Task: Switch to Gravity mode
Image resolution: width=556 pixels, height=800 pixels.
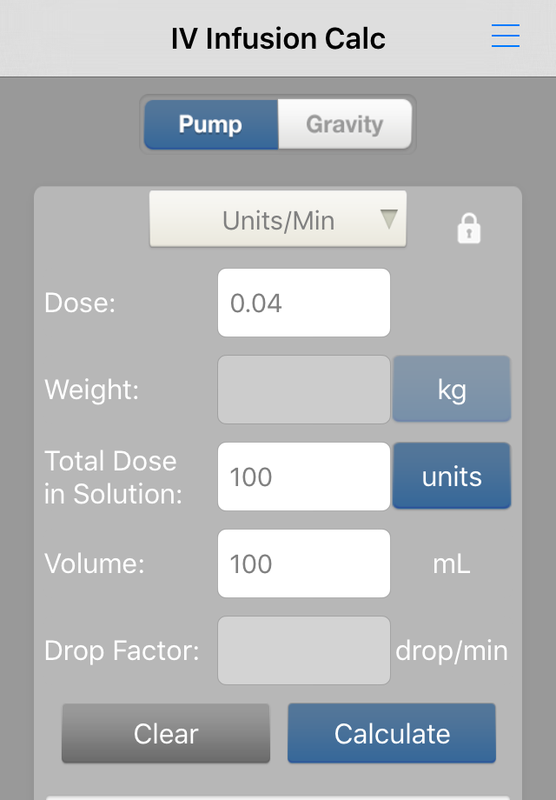Action: coord(345,124)
